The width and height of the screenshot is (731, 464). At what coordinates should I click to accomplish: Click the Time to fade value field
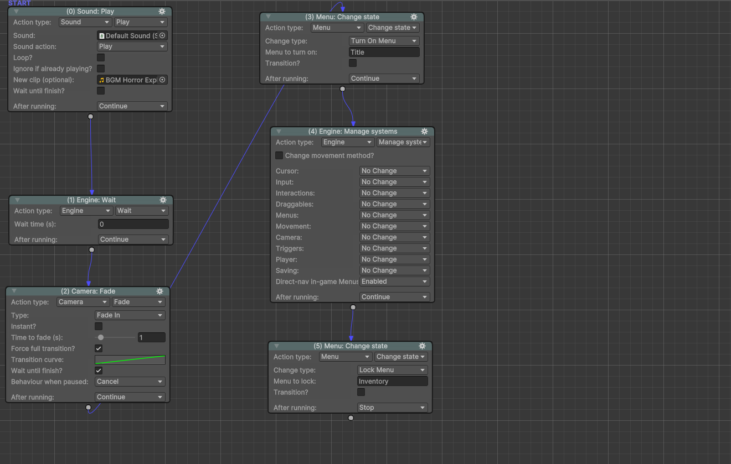(151, 337)
